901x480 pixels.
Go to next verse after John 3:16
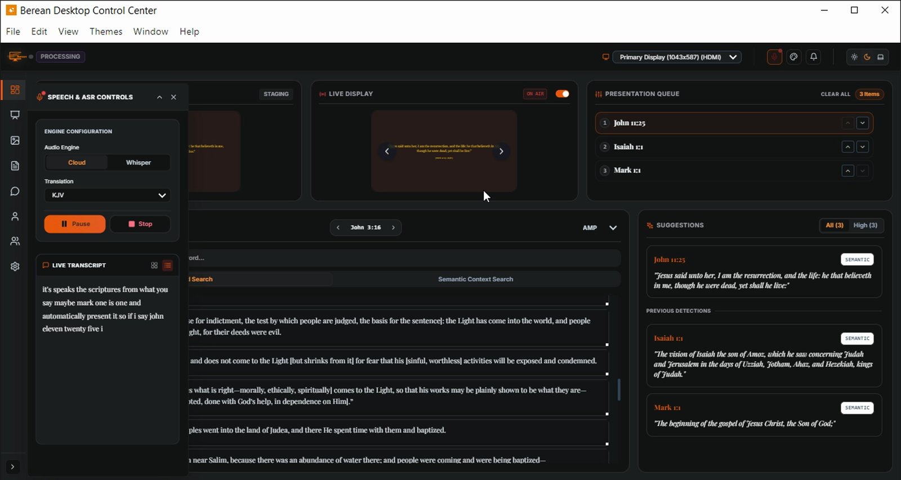tap(393, 228)
